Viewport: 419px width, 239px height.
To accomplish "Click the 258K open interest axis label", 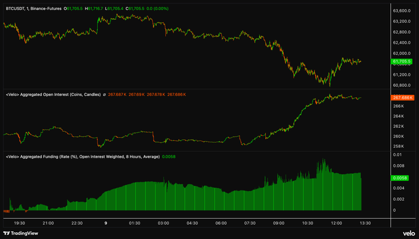I will click(x=399, y=146).
